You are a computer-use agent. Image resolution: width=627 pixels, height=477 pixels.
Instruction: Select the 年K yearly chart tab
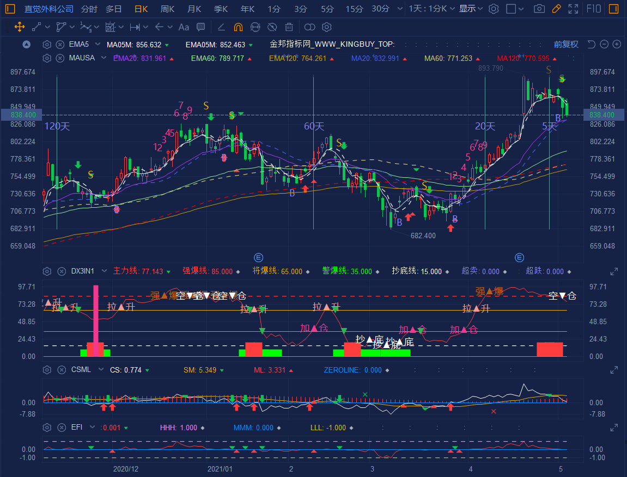point(247,9)
